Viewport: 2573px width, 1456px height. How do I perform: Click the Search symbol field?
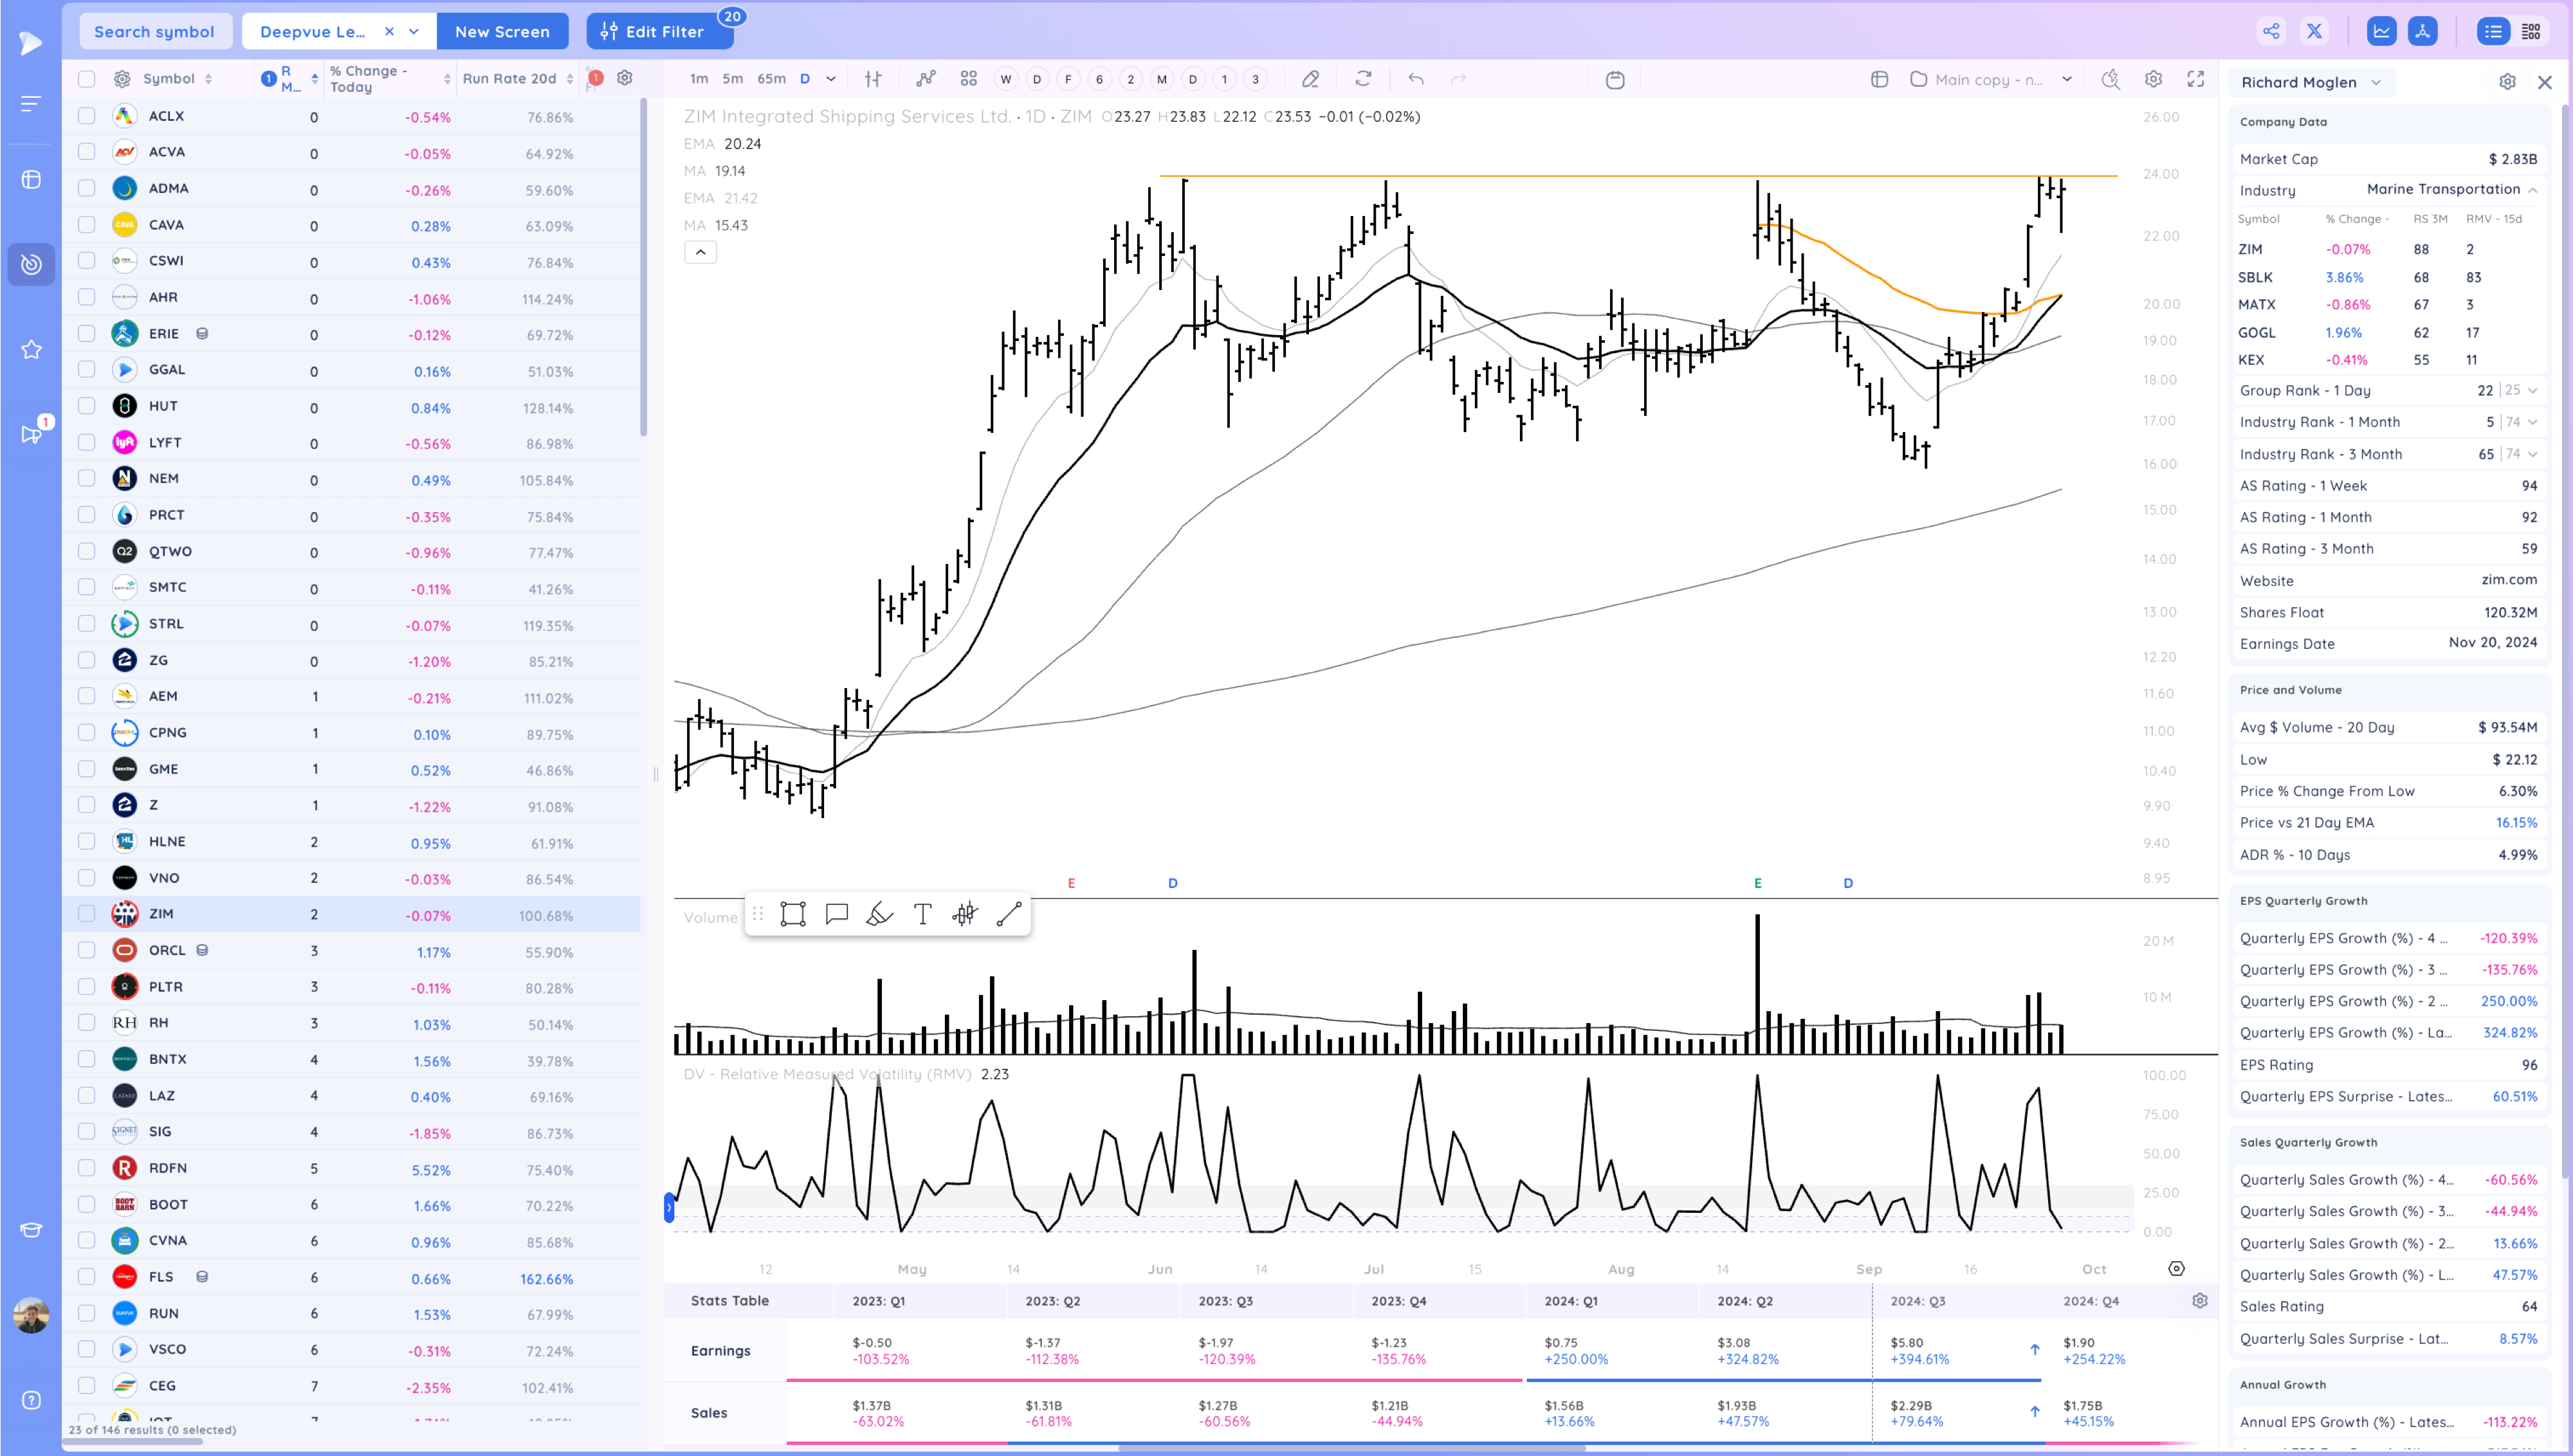tap(154, 31)
